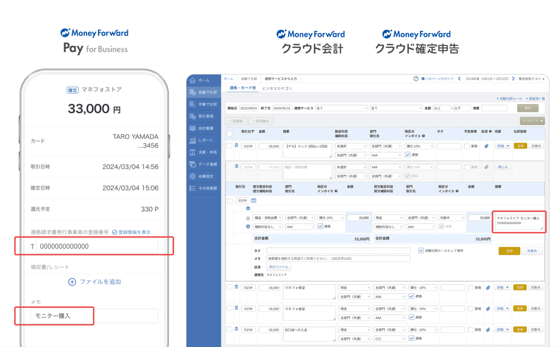
Task: Open the 連携サービス dropdown
Action: click(x=341, y=108)
